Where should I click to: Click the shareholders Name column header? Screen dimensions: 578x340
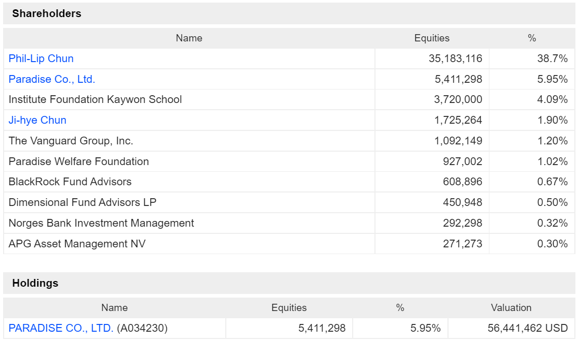(189, 38)
